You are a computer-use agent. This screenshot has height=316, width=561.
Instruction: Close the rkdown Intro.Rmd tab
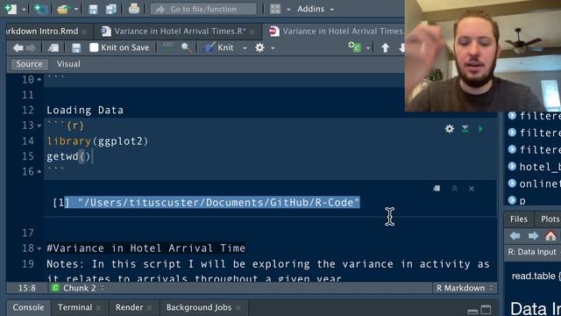click(84, 32)
